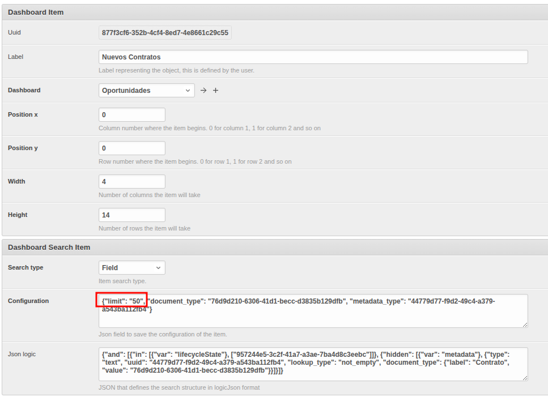Expand the Search type Field dropdown
This screenshot has width=548, height=401.
pyautogui.click(x=131, y=268)
